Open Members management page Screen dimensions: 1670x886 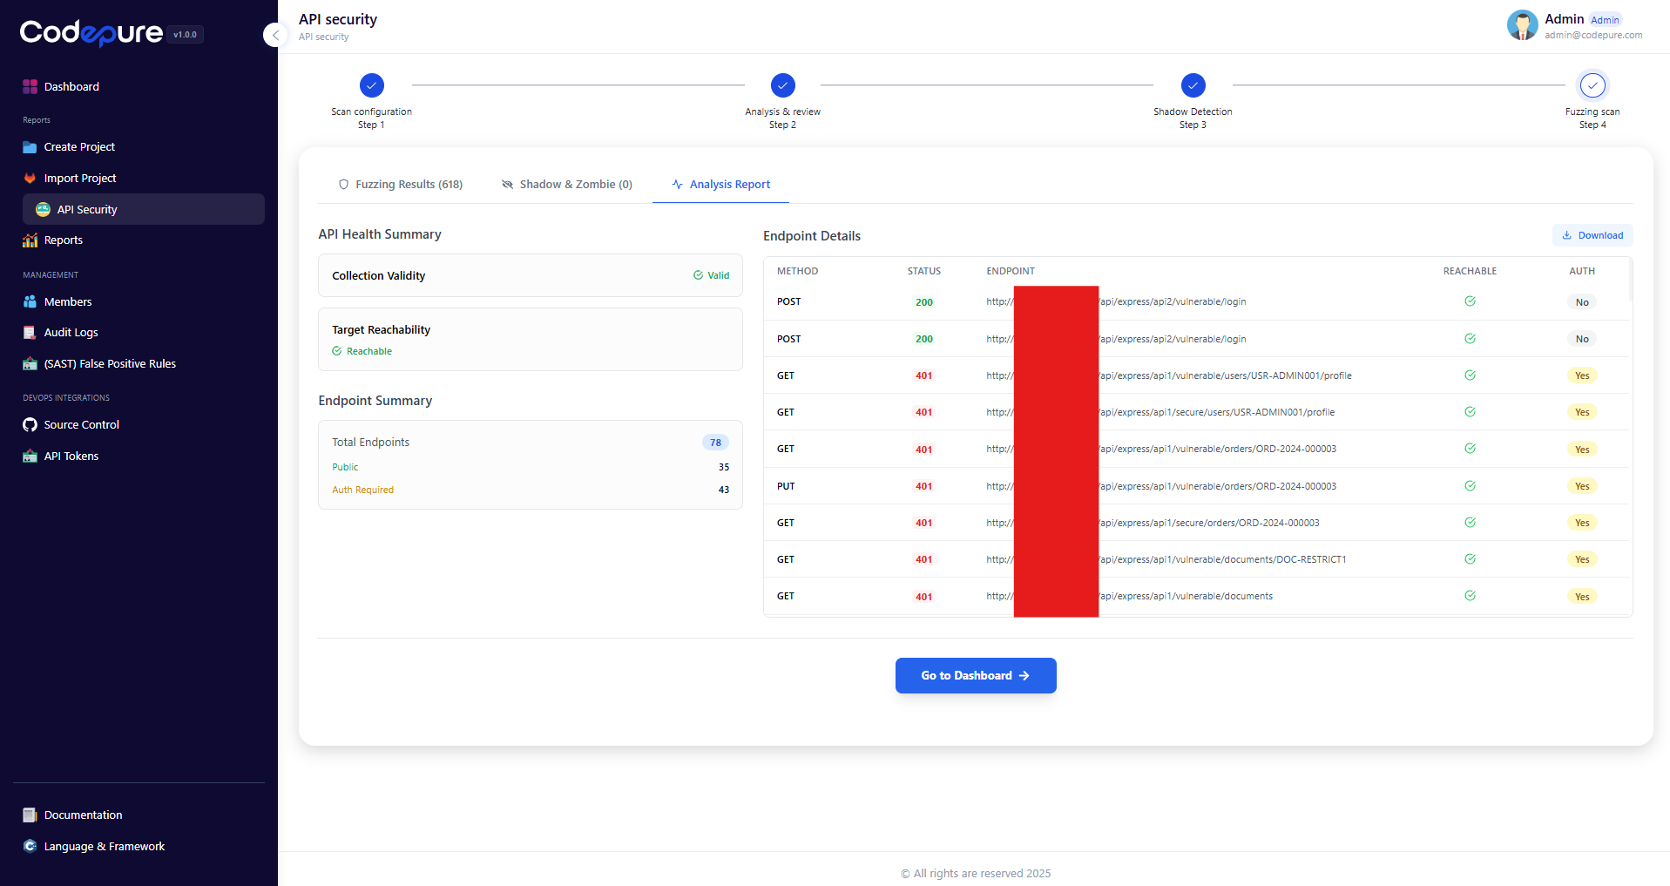point(68,301)
